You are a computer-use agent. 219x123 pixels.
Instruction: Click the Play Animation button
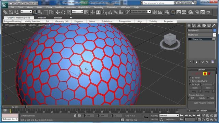[190, 115]
